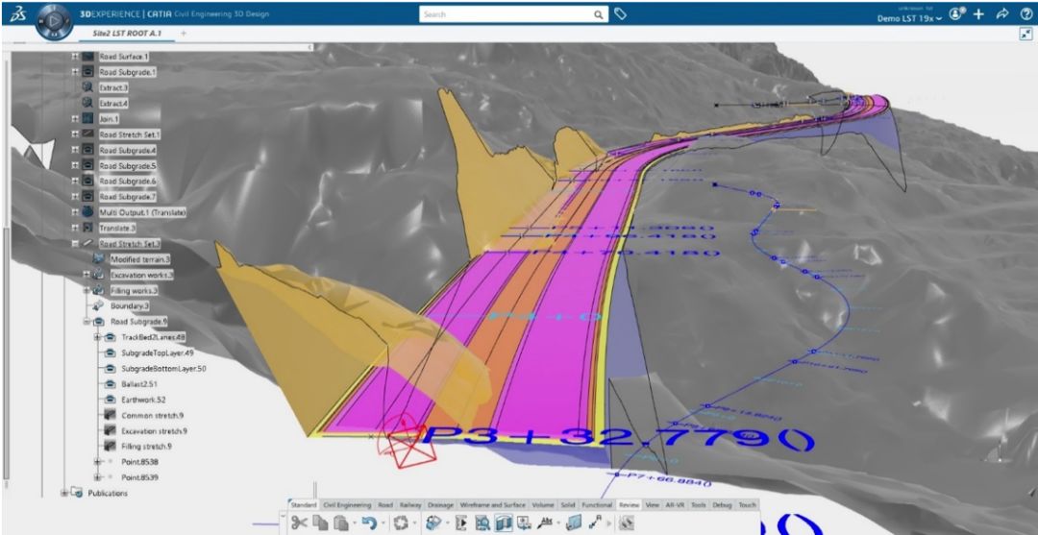This screenshot has width=1038, height=535.
Task: Click the Search input field
Action: pos(505,14)
